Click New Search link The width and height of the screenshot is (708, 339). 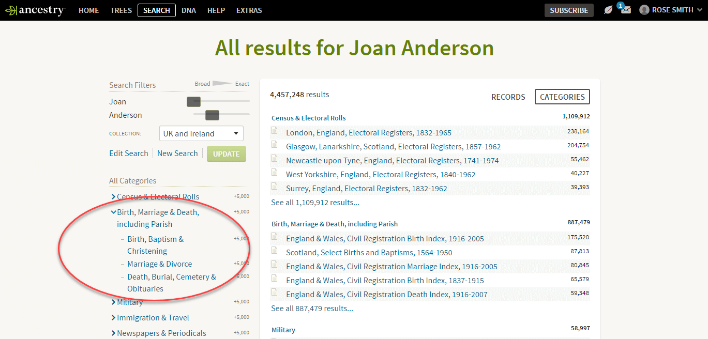coord(177,153)
